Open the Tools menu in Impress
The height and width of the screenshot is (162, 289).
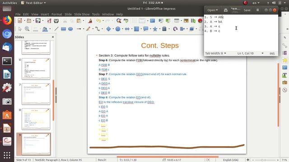[96, 14]
